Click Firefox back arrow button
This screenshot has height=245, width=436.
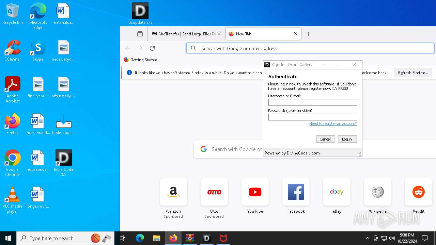128,48
